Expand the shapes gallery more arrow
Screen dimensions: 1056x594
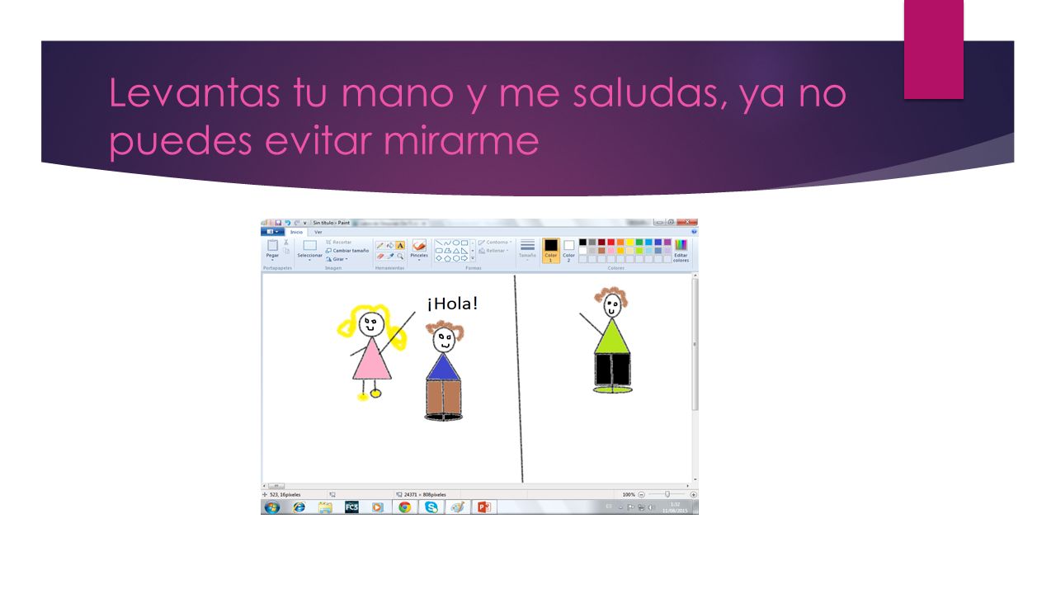click(x=473, y=258)
